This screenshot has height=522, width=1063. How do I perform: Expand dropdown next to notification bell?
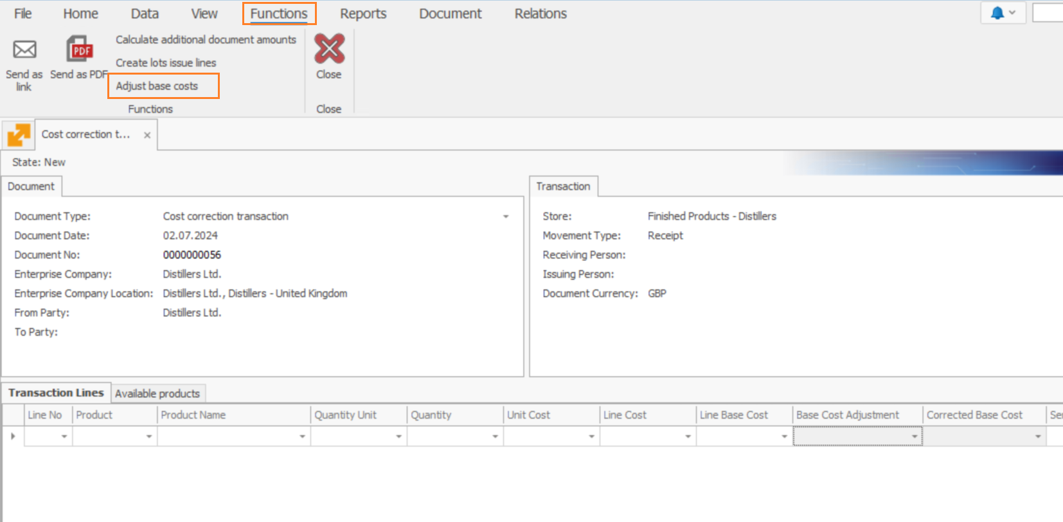pyautogui.click(x=1012, y=13)
